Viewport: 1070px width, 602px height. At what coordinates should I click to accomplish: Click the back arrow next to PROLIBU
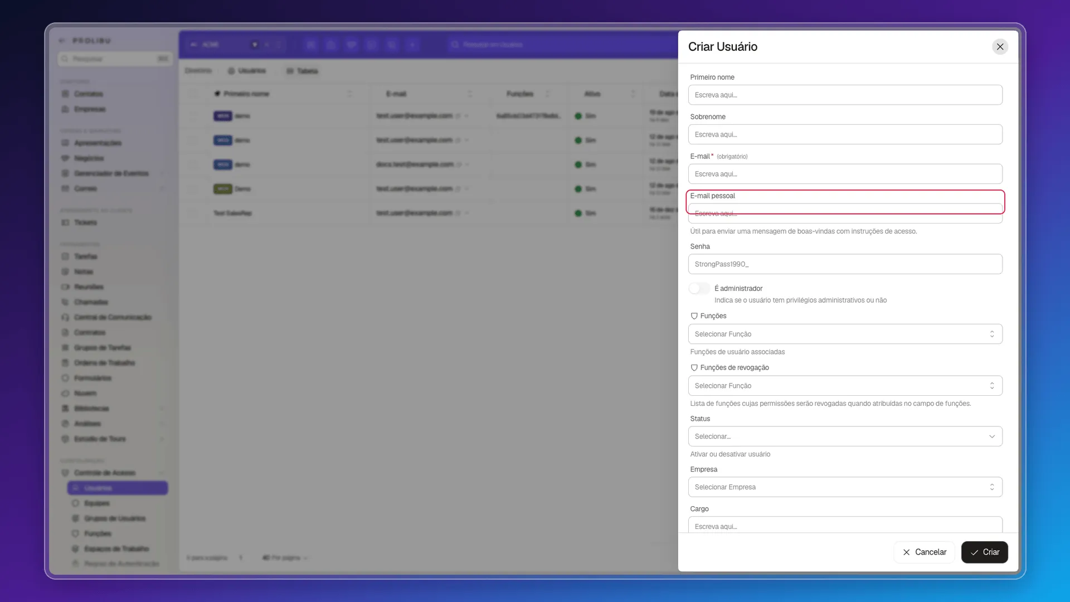(62, 41)
